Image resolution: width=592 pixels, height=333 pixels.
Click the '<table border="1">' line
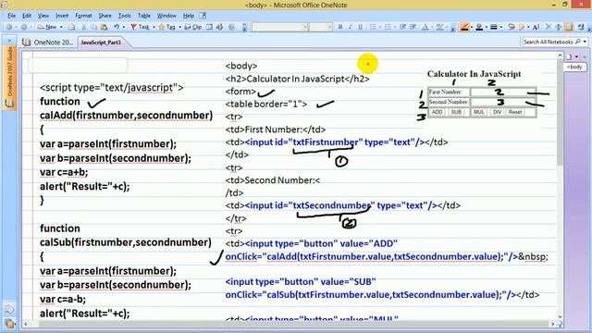click(266, 104)
